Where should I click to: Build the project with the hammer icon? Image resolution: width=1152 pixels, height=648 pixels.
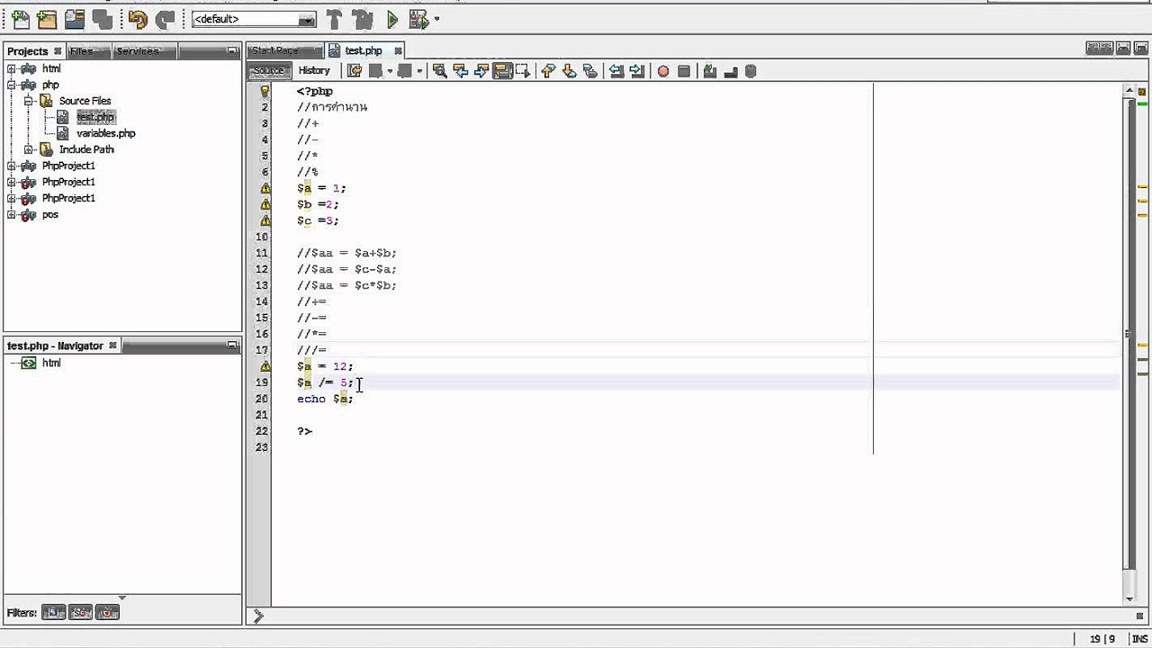coord(334,19)
